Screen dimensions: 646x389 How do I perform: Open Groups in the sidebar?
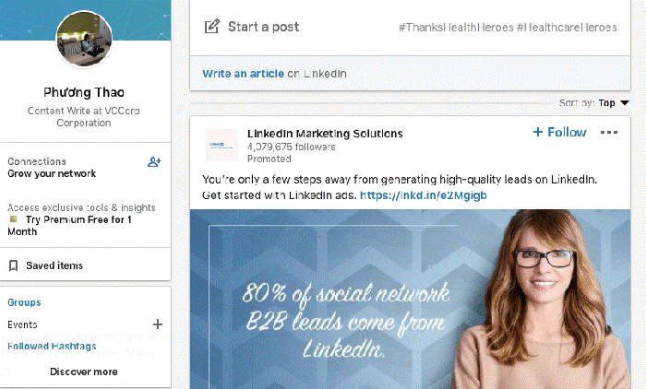point(24,302)
